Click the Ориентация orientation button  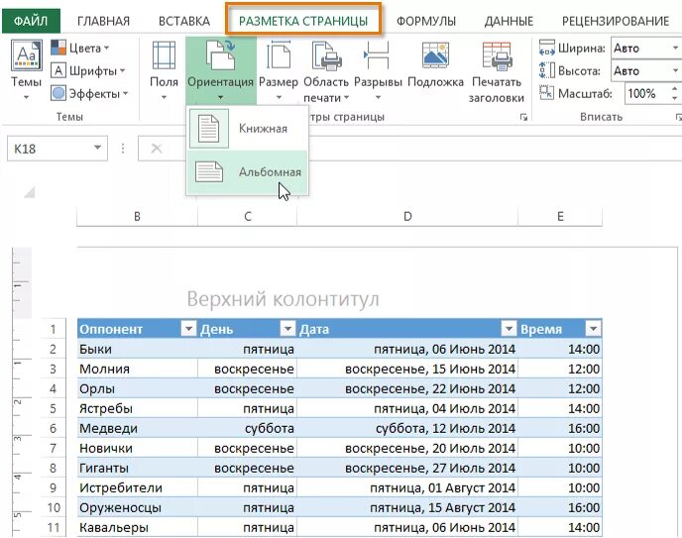(x=221, y=70)
